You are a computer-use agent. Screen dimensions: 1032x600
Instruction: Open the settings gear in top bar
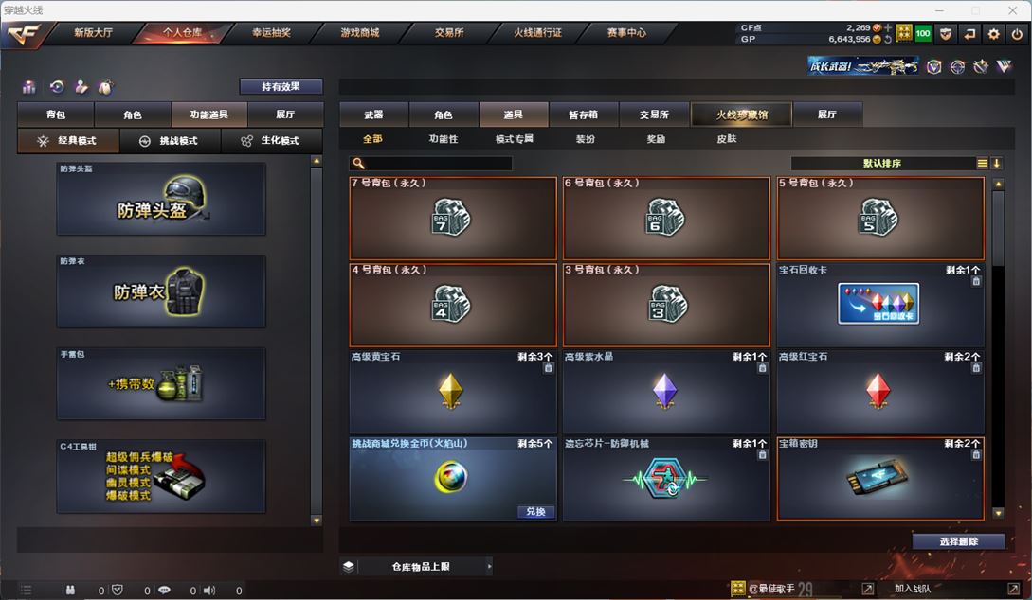point(993,34)
